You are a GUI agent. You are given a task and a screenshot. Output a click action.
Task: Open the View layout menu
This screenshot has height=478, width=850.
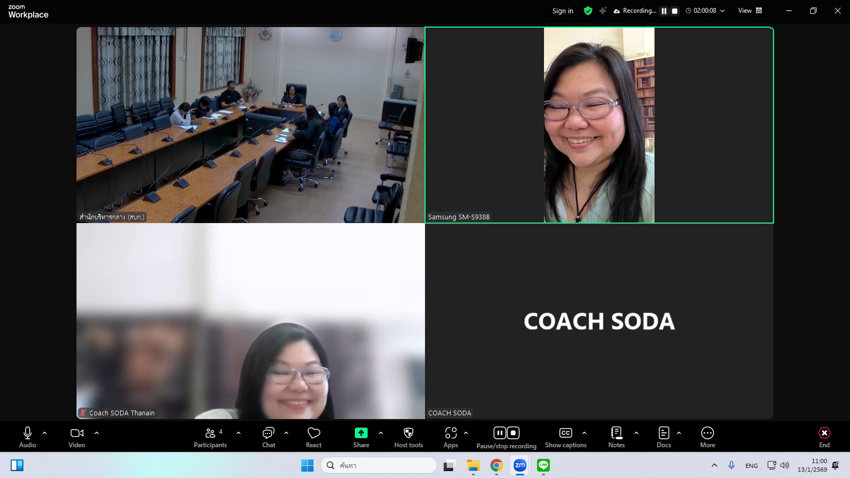point(750,11)
